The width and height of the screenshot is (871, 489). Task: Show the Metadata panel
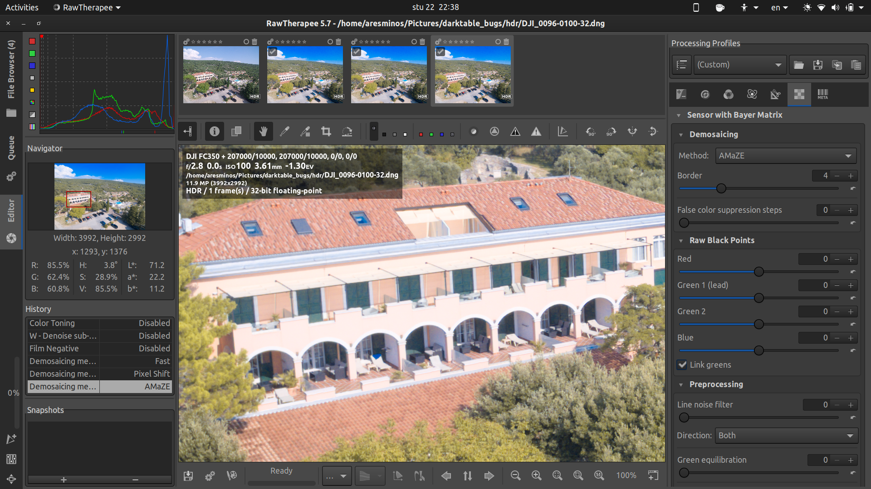pyautogui.click(x=823, y=94)
